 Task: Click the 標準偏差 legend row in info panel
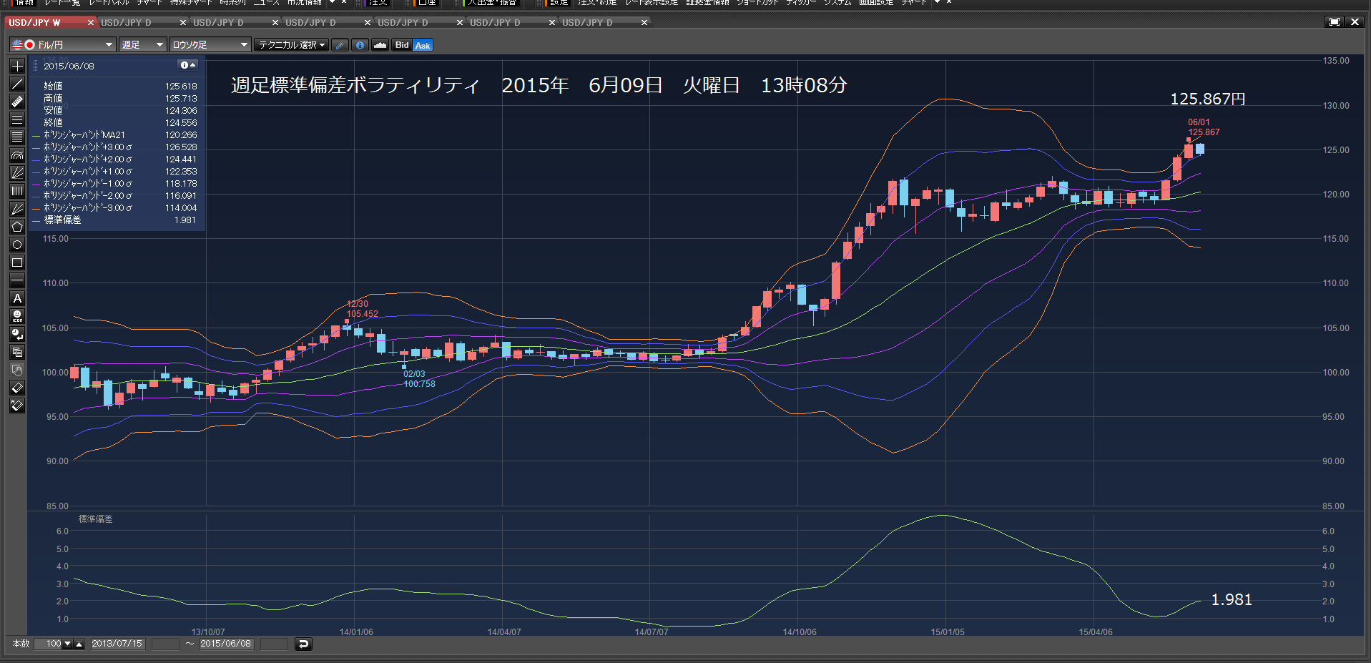(115, 220)
